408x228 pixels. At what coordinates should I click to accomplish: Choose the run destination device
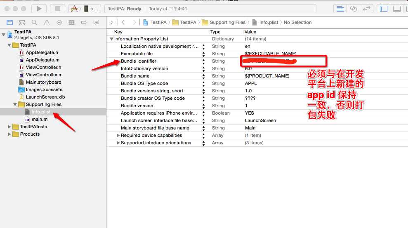click(x=92, y=9)
